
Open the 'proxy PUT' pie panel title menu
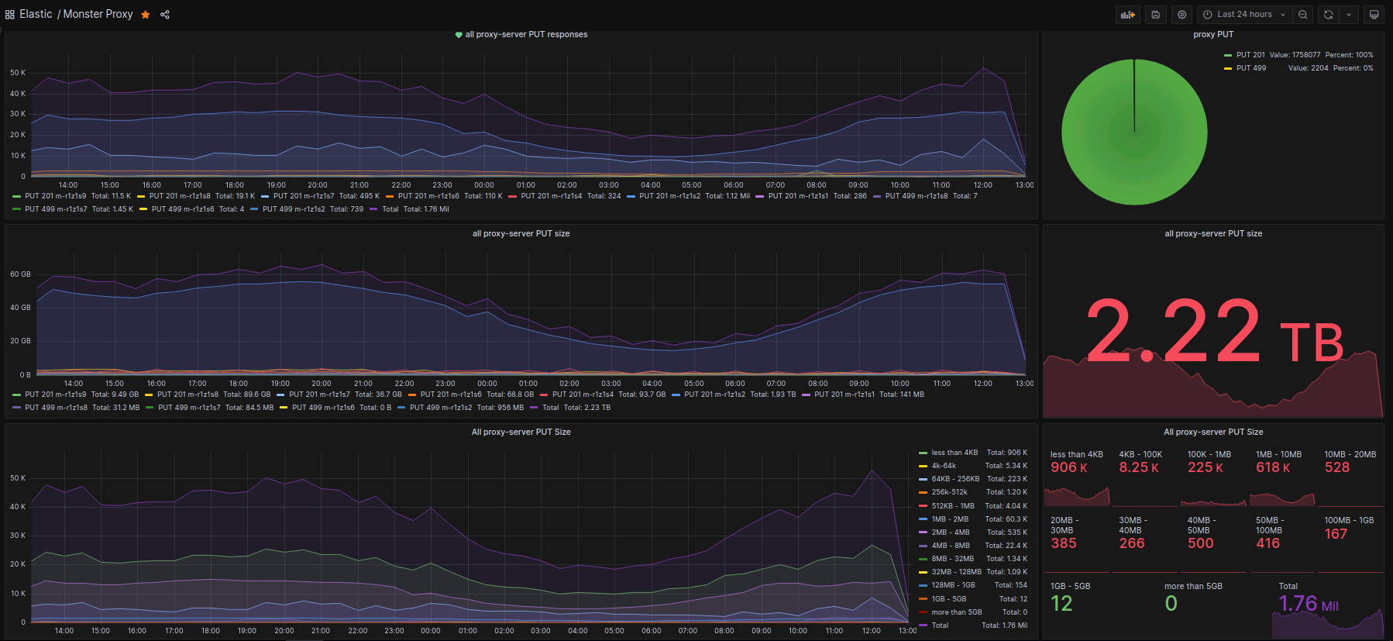pos(1213,34)
